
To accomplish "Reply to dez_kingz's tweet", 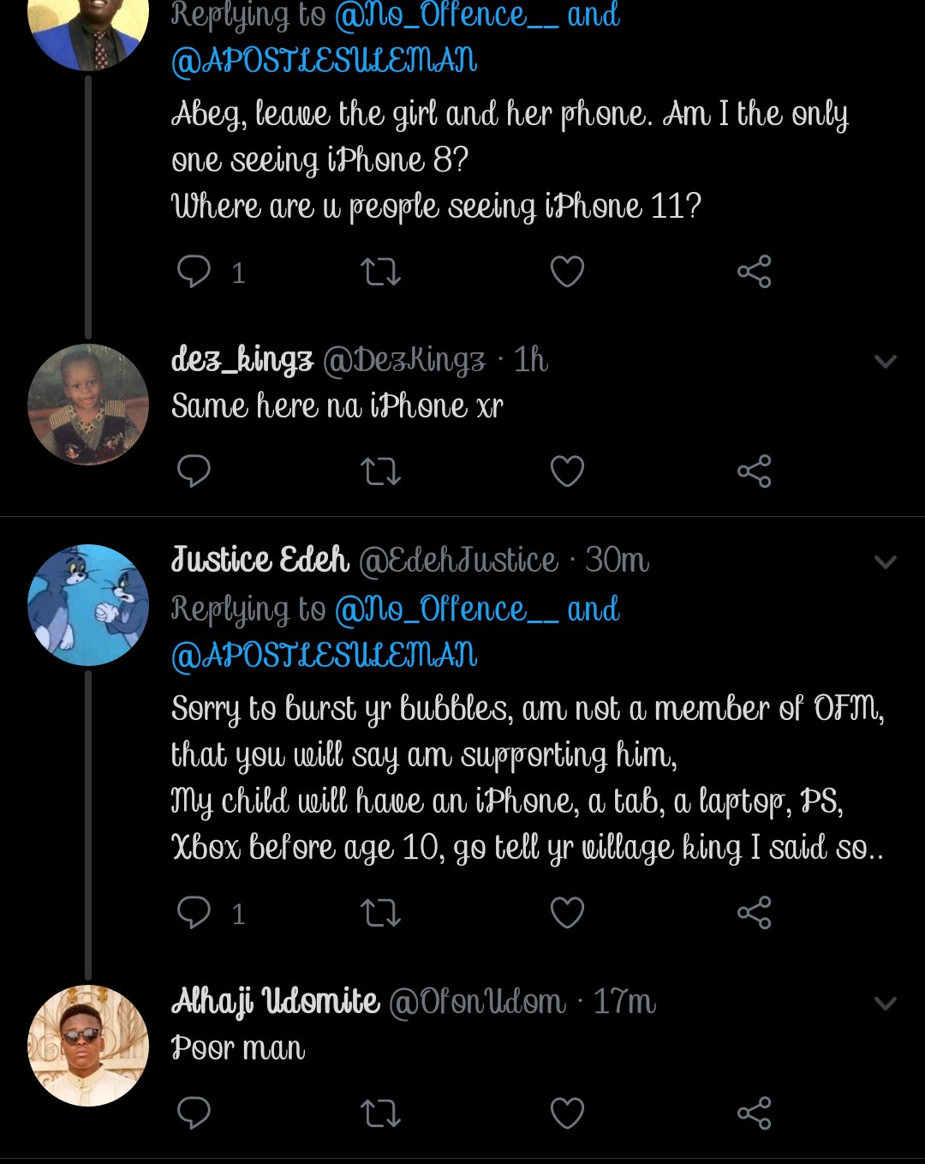I will click(x=194, y=471).
